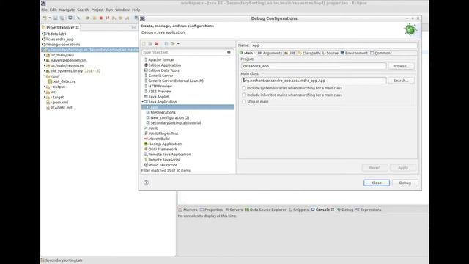Expand the cassandra_app project node
Image resolution: width=469 pixels, height=264 pixels.
coord(43,39)
